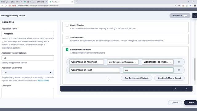Close the KubeSphere browser tab

tap(72, 2)
